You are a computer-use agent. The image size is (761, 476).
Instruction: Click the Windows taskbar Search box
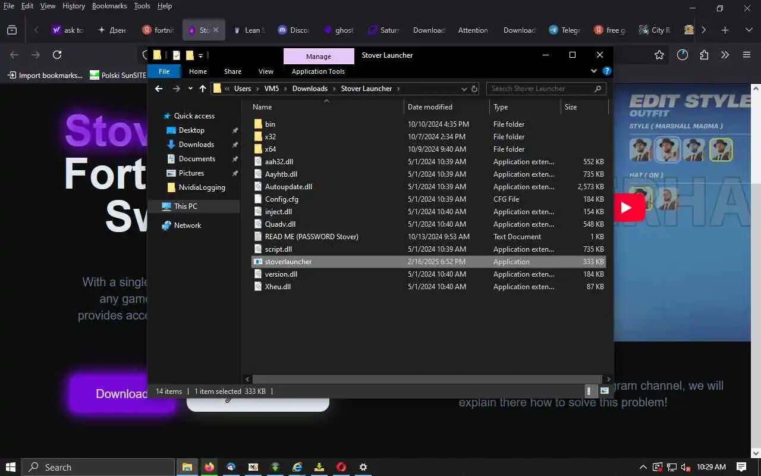pyautogui.click(x=99, y=467)
